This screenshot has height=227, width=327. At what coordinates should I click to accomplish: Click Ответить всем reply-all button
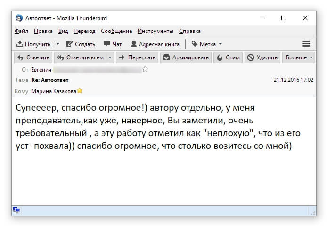tap(81, 57)
